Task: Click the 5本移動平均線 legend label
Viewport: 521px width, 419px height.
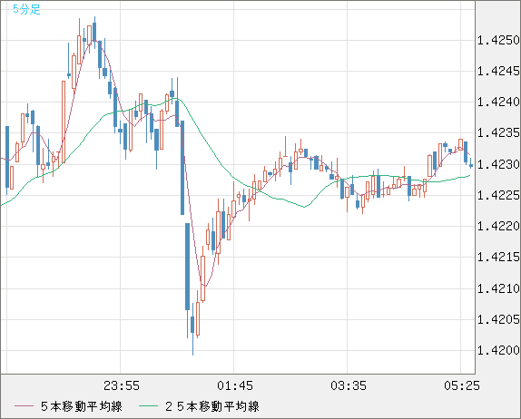Action: (x=82, y=406)
